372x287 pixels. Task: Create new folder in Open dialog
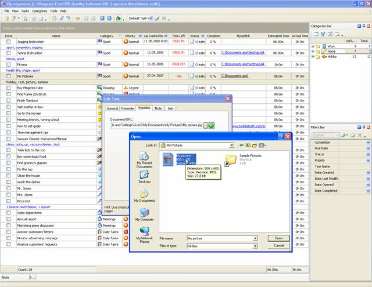pos(255,145)
